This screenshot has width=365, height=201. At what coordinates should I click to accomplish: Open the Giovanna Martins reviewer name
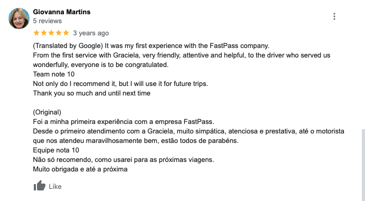coord(62,12)
